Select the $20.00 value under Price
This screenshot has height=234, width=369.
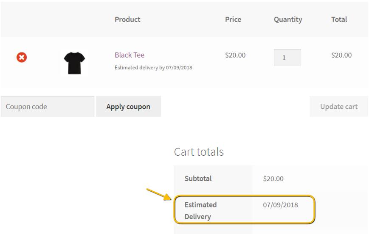235,55
